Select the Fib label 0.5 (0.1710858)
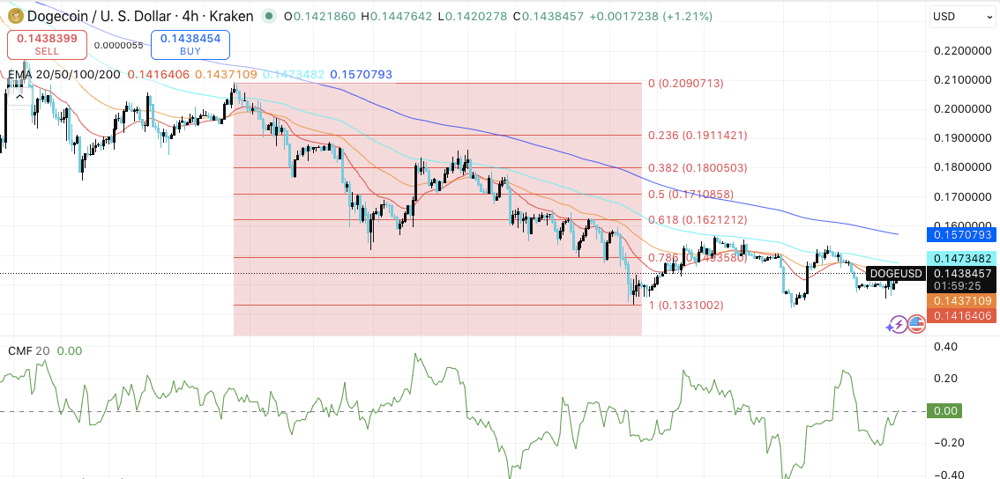Viewport: 1000px width, 479px height. coord(690,195)
